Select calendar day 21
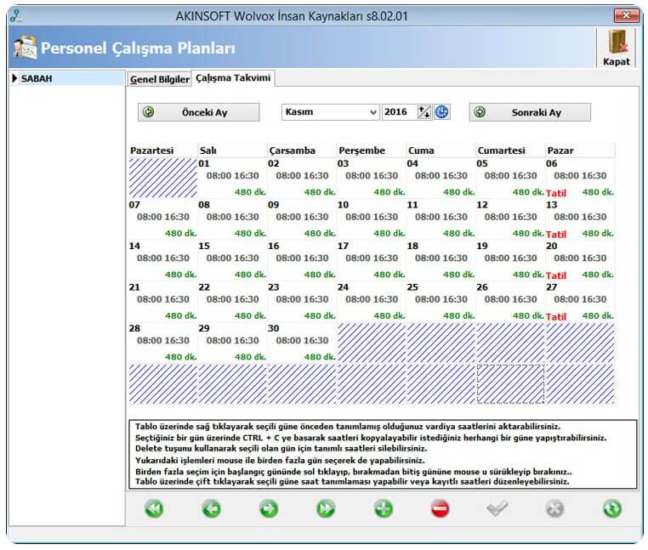Screen dimensions: 648x550 [162, 302]
